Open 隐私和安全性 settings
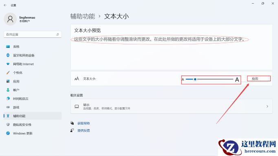Image resolution: width=278 pixels, height=156 pixels. tap(33, 125)
